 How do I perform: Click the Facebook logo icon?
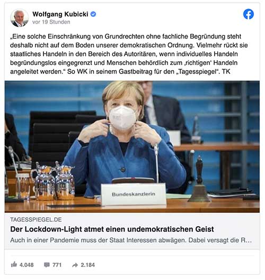click(249, 14)
